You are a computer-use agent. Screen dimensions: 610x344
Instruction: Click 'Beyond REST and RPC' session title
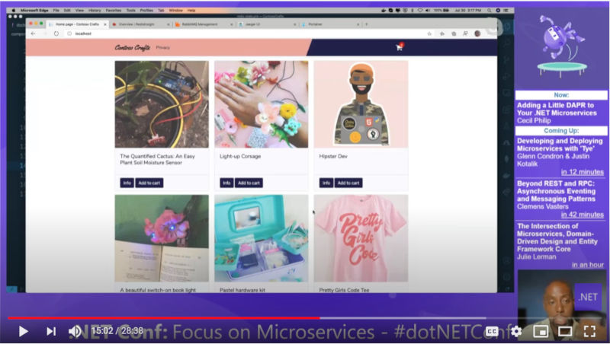click(x=556, y=191)
